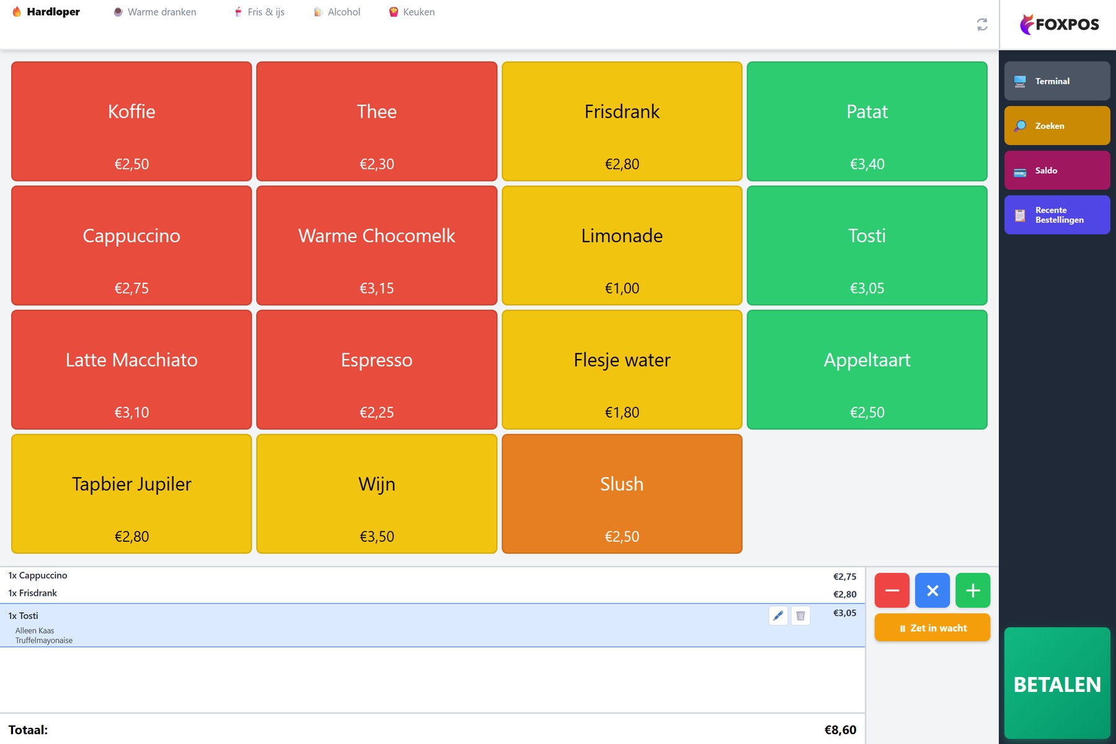Switch to the Fris & ijs tab

[259, 12]
